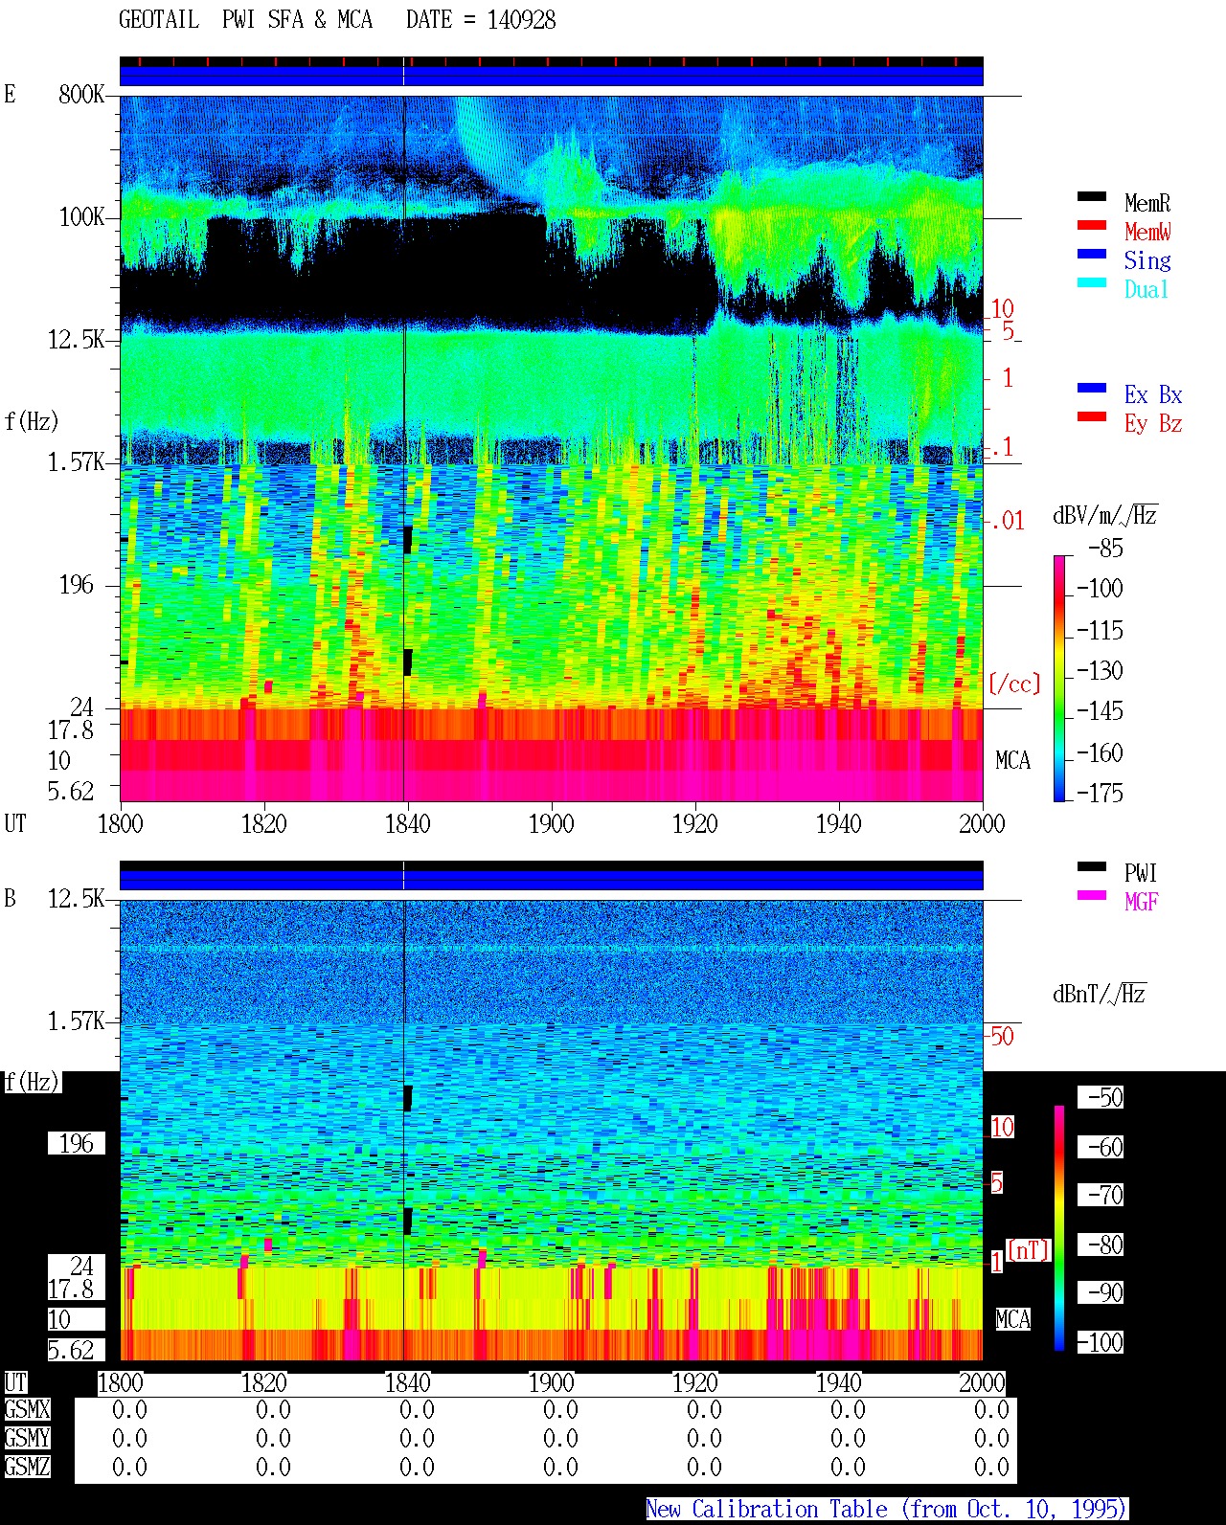
Task: Click the B spectrogram at the 1840 data-gap line
Action: 404,1130
